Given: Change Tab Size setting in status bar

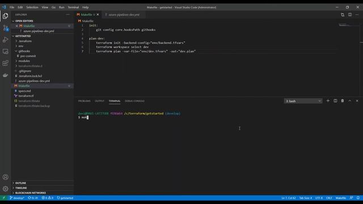Looking at the screenshot, I should point(305,198).
